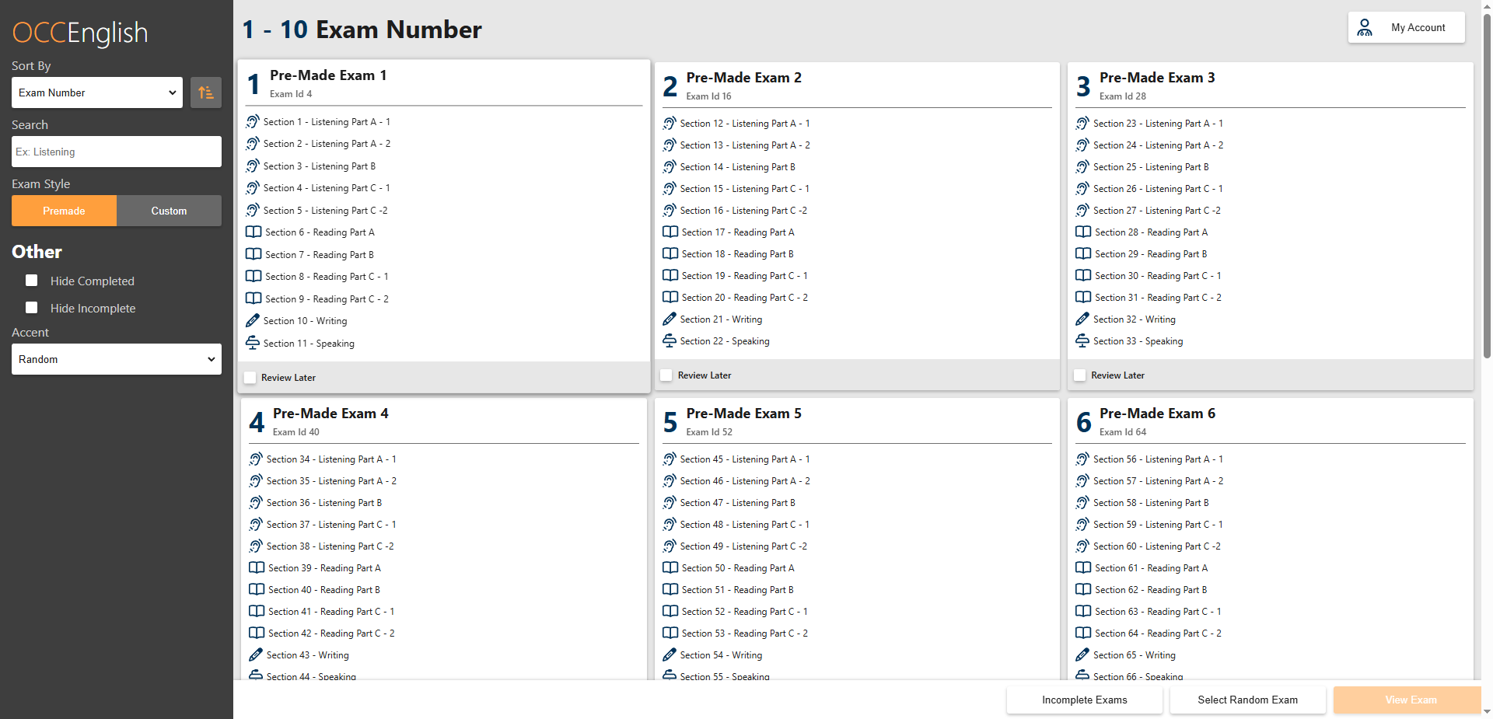Image resolution: width=1493 pixels, height=719 pixels.
Task: Toggle the sort order icon button
Action: pyautogui.click(x=206, y=92)
